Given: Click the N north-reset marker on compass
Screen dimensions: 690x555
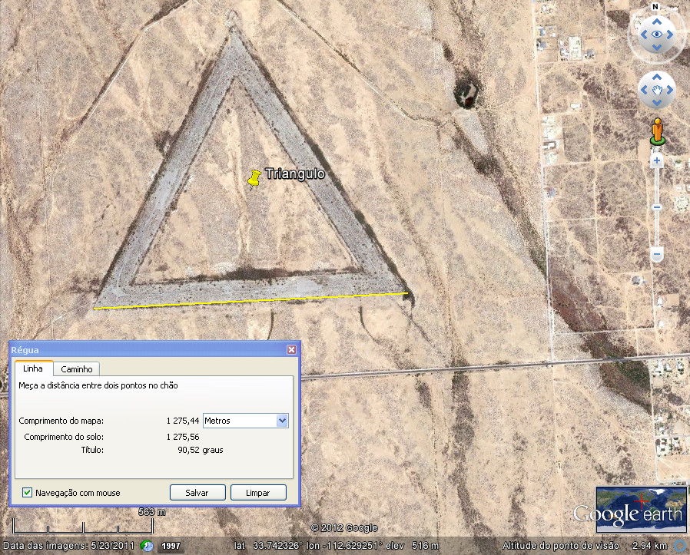Looking at the screenshot, I should (x=655, y=6).
